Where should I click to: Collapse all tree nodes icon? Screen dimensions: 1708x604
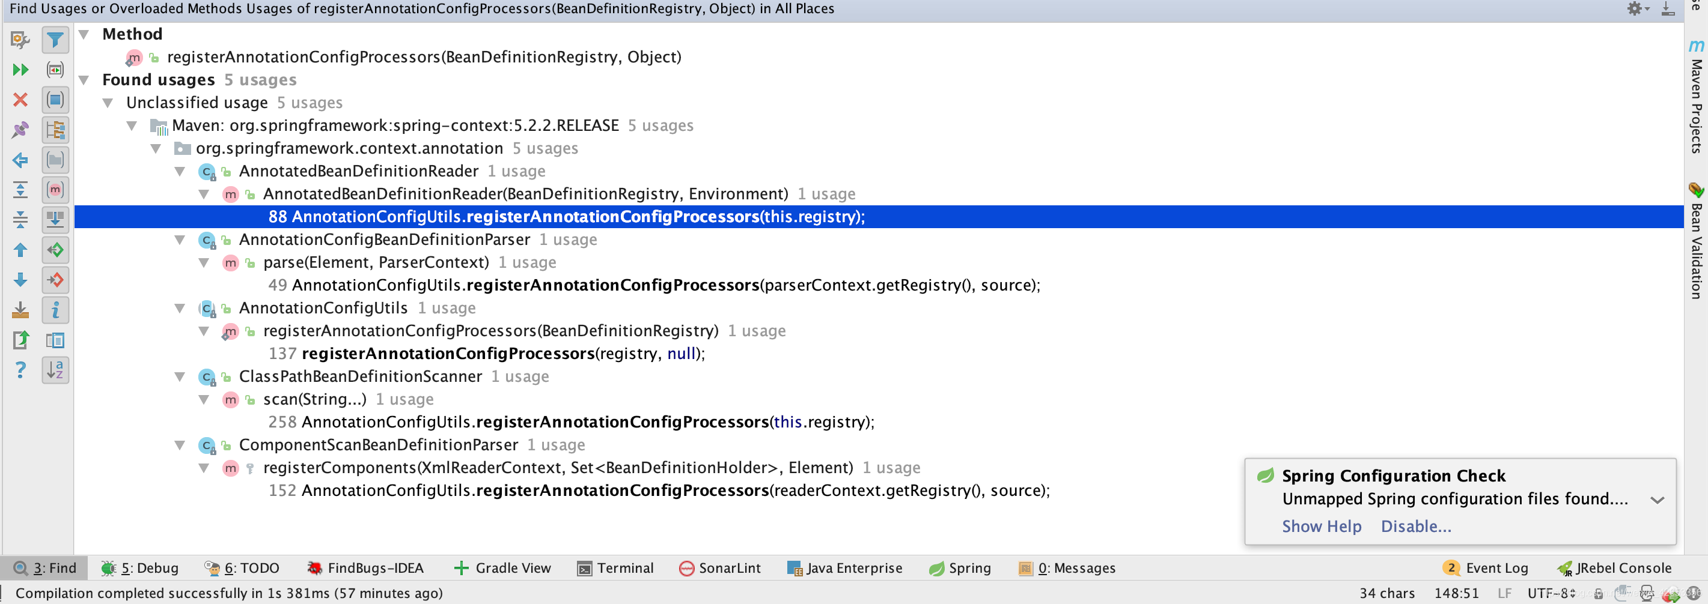pyautogui.click(x=20, y=220)
